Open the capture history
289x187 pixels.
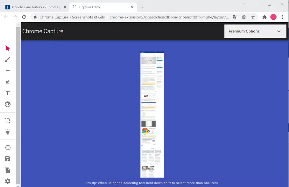tap(8, 148)
